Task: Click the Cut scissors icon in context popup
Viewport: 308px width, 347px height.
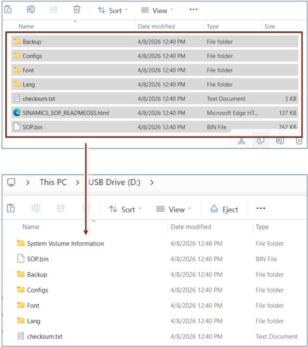Action: [241, 141]
